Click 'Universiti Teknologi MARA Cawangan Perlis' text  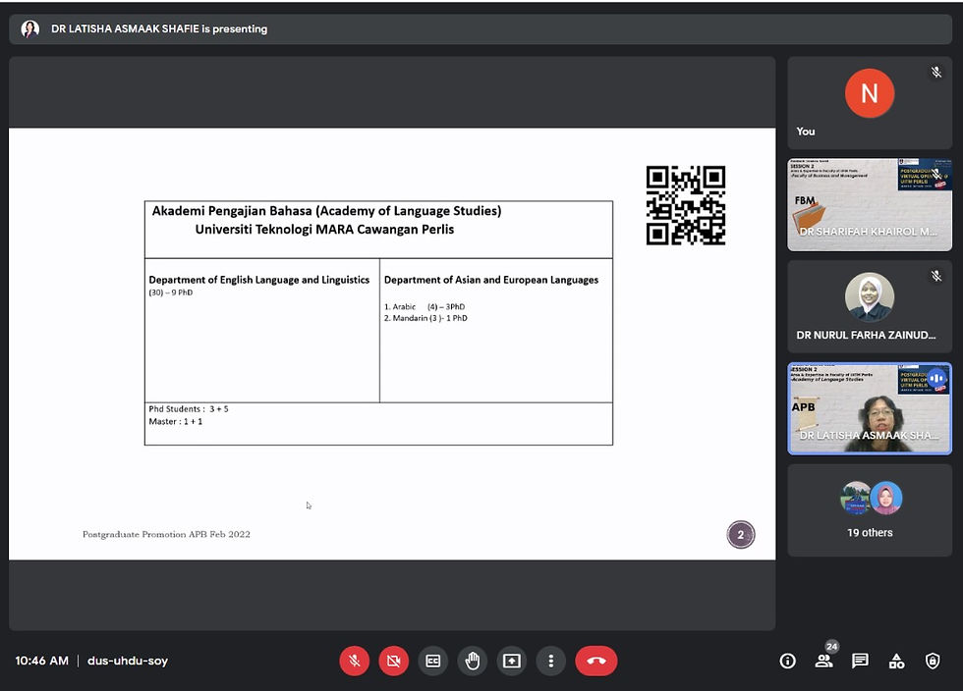pyautogui.click(x=324, y=230)
